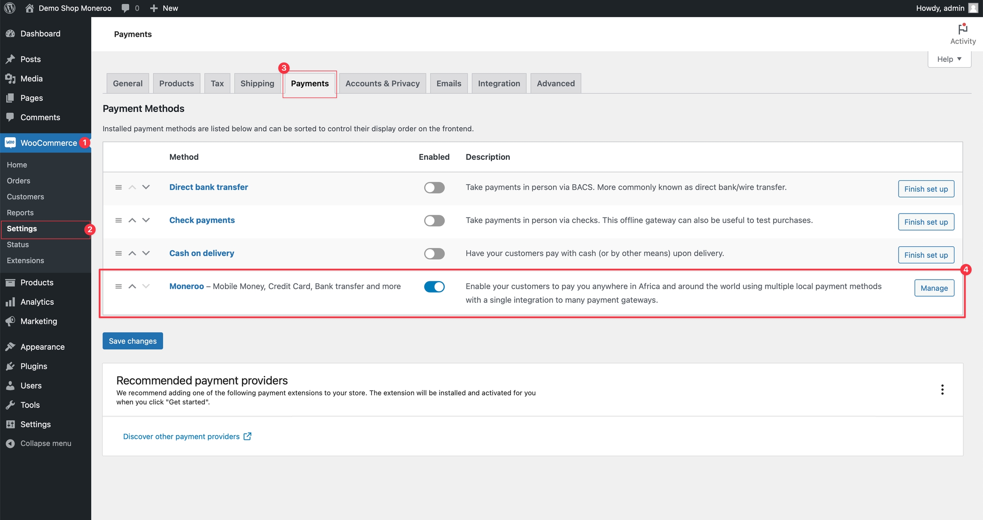Finish set up for Direct bank transfer
The height and width of the screenshot is (520, 983).
pos(926,189)
